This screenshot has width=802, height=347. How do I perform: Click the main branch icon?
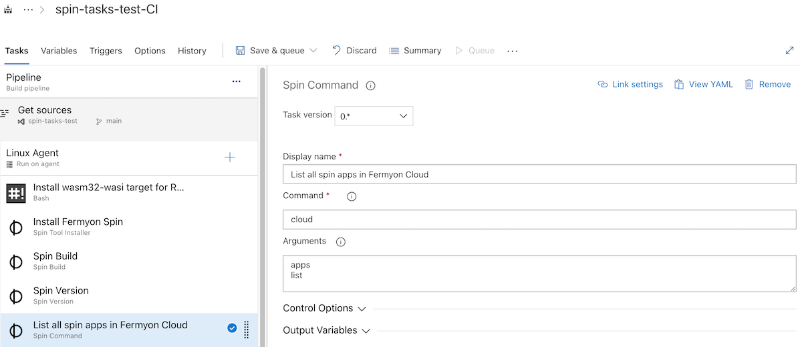[x=99, y=121]
